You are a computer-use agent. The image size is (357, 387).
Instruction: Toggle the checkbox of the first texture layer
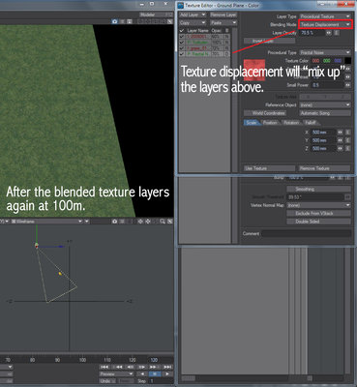pos(182,37)
